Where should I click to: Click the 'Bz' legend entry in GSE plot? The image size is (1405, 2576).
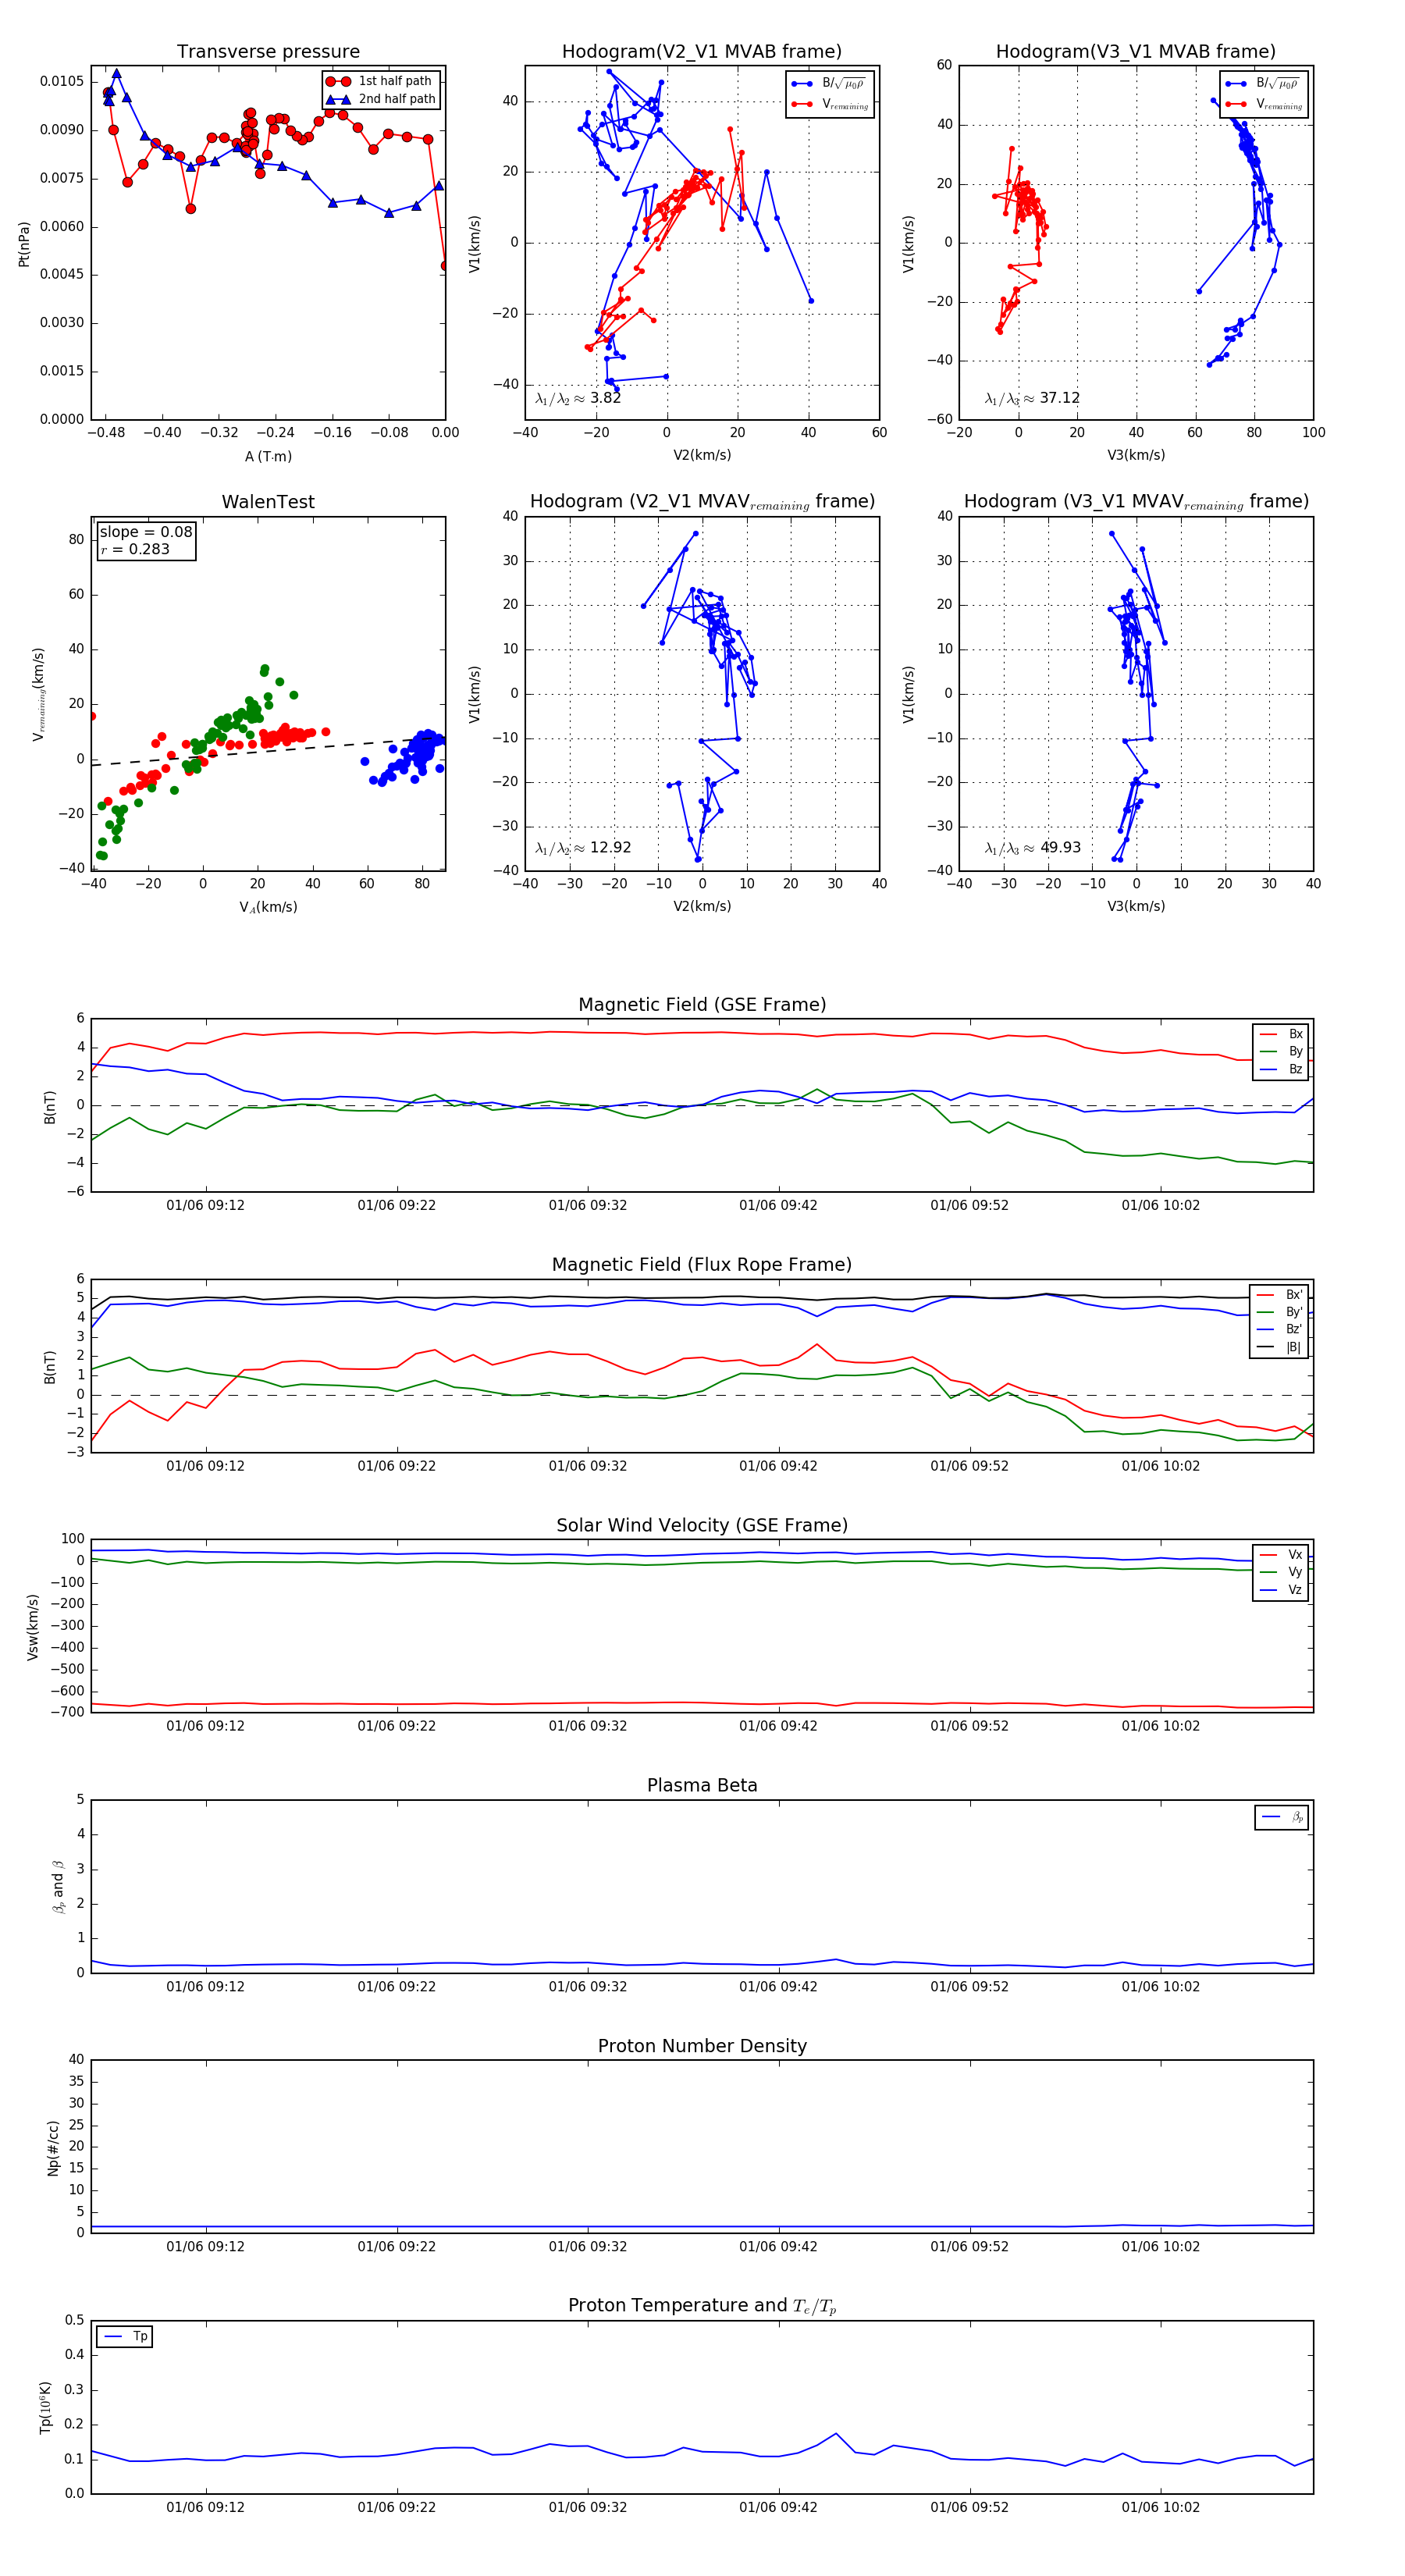[1281, 1069]
